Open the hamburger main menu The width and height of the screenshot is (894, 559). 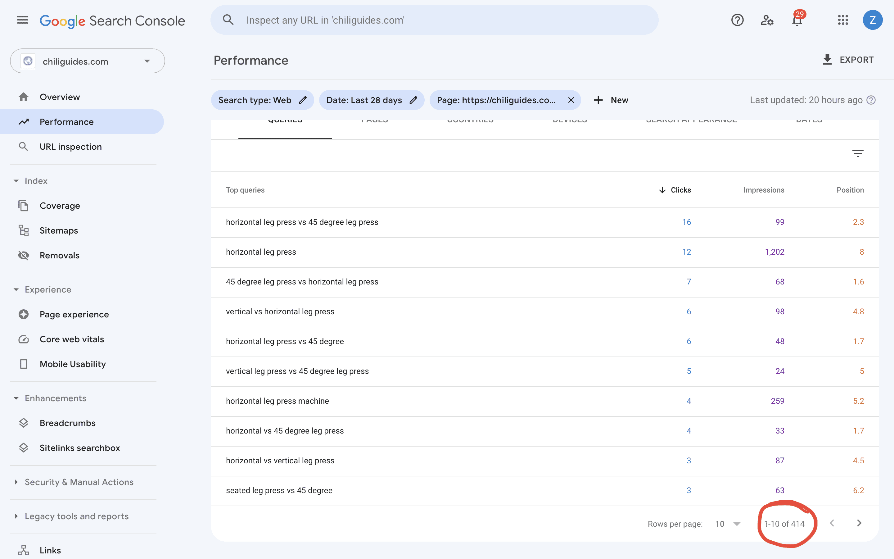[x=22, y=20]
